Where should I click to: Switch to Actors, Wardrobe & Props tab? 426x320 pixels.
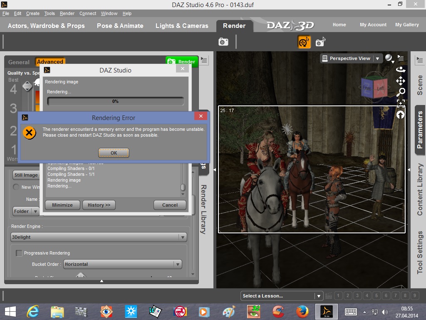pos(46,25)
